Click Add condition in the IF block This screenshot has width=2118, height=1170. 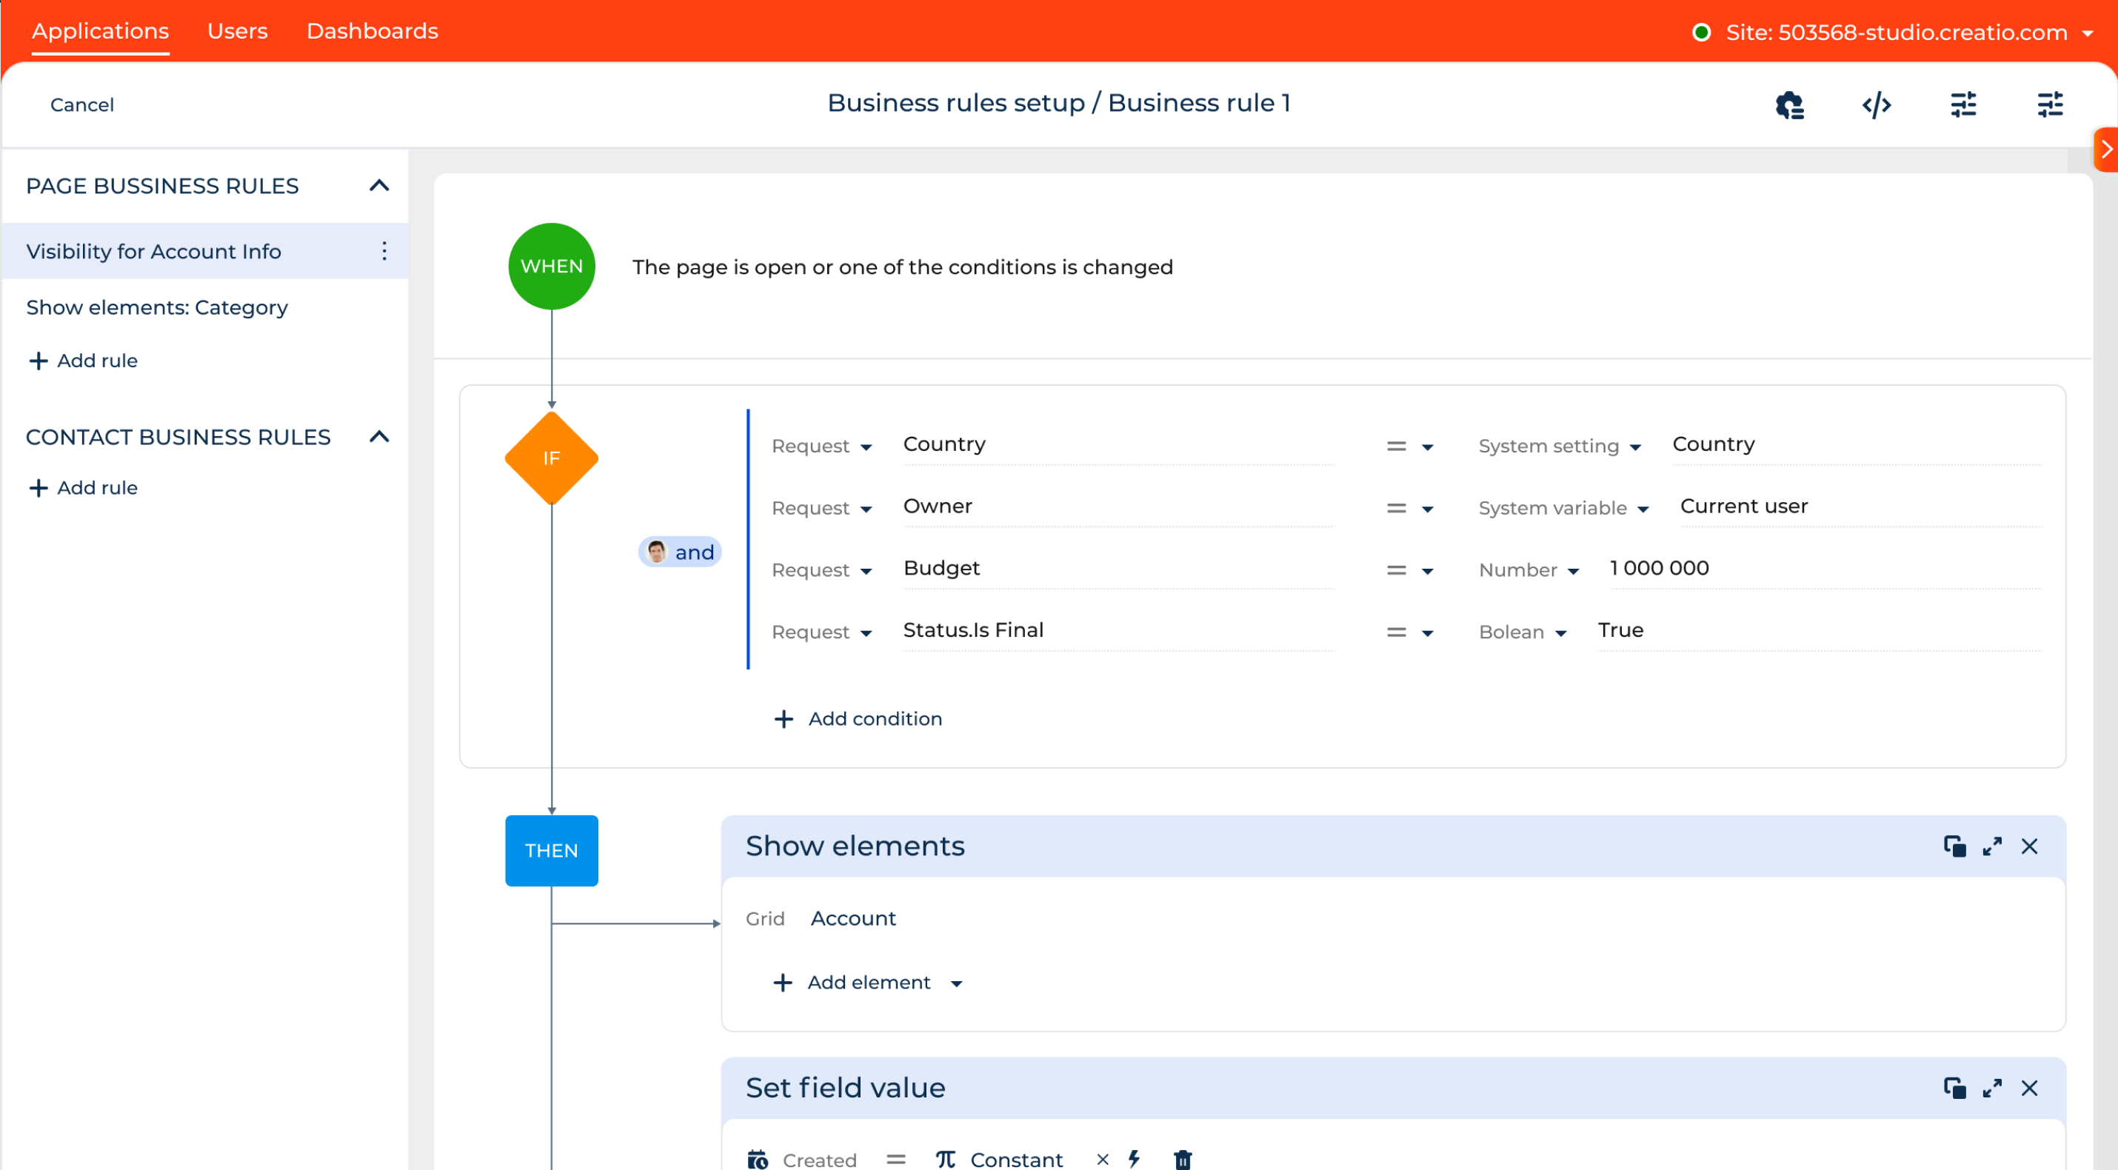click(x=858, y=718)
